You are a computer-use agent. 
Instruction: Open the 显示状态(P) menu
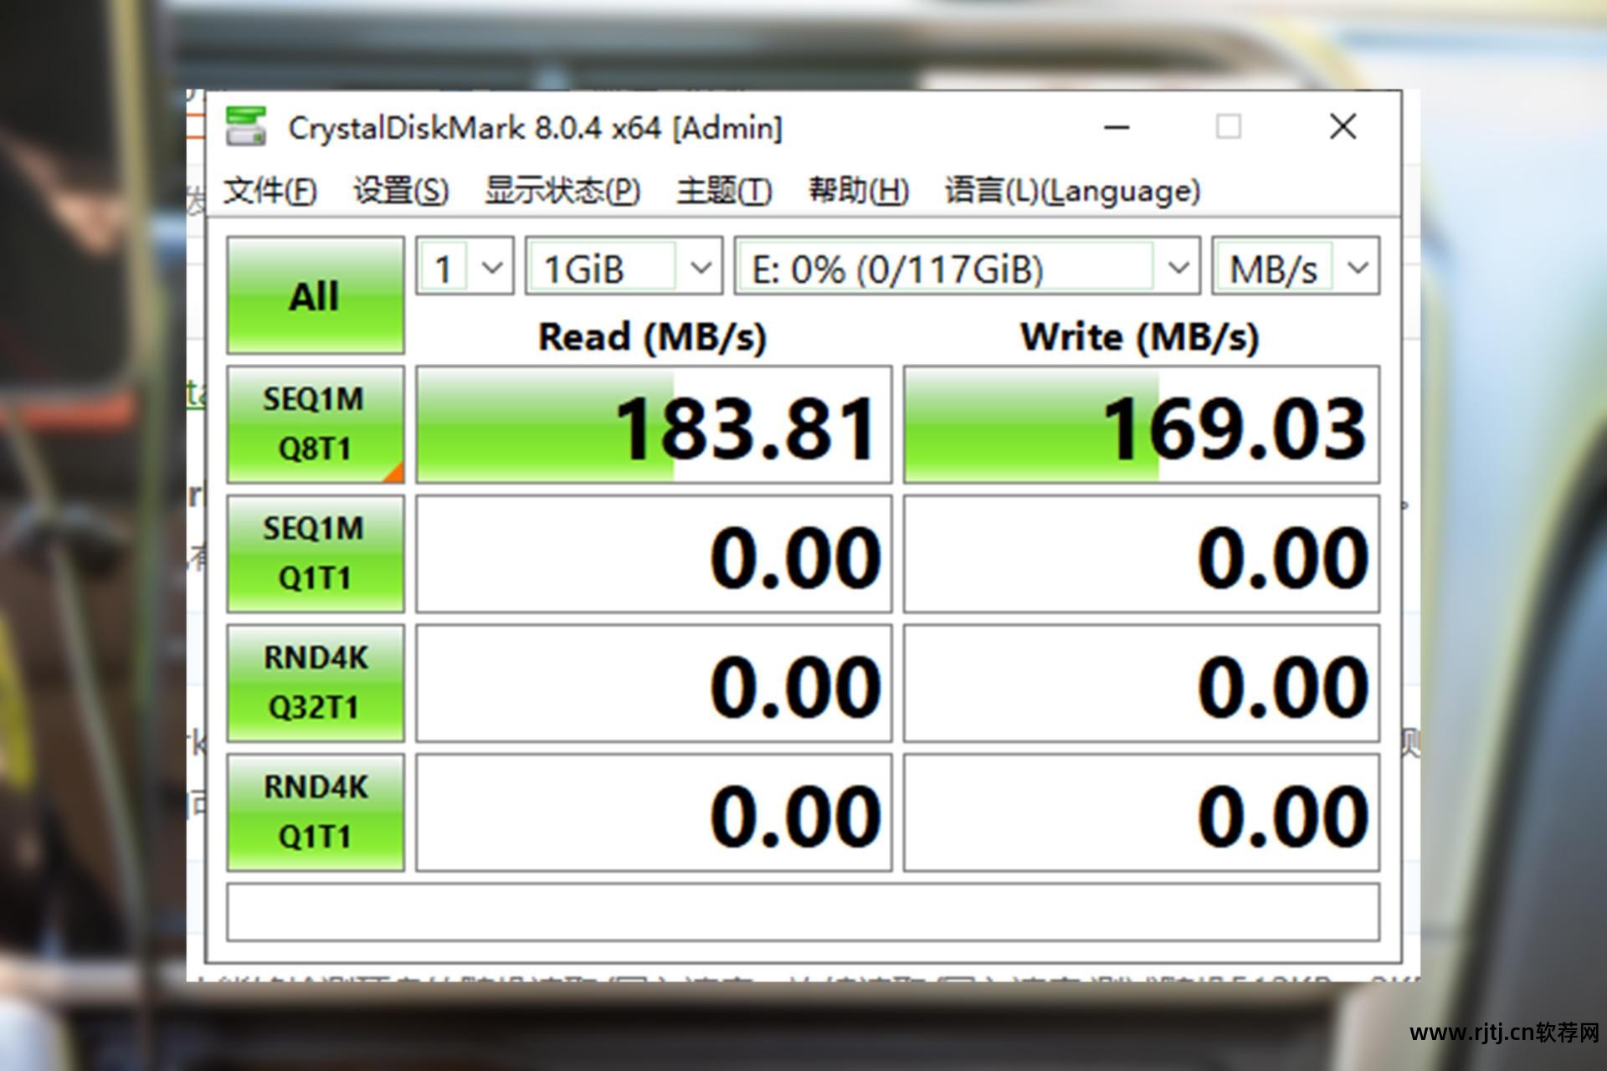(x=562, y=191)
